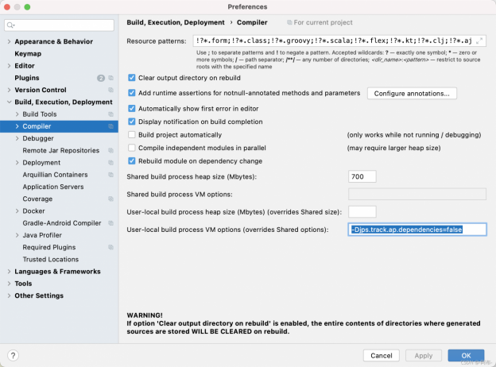The height and width of the screenshot is (367, 496).
Task: Disable Clear output directory on rebuild
Action: coord(132,78)
